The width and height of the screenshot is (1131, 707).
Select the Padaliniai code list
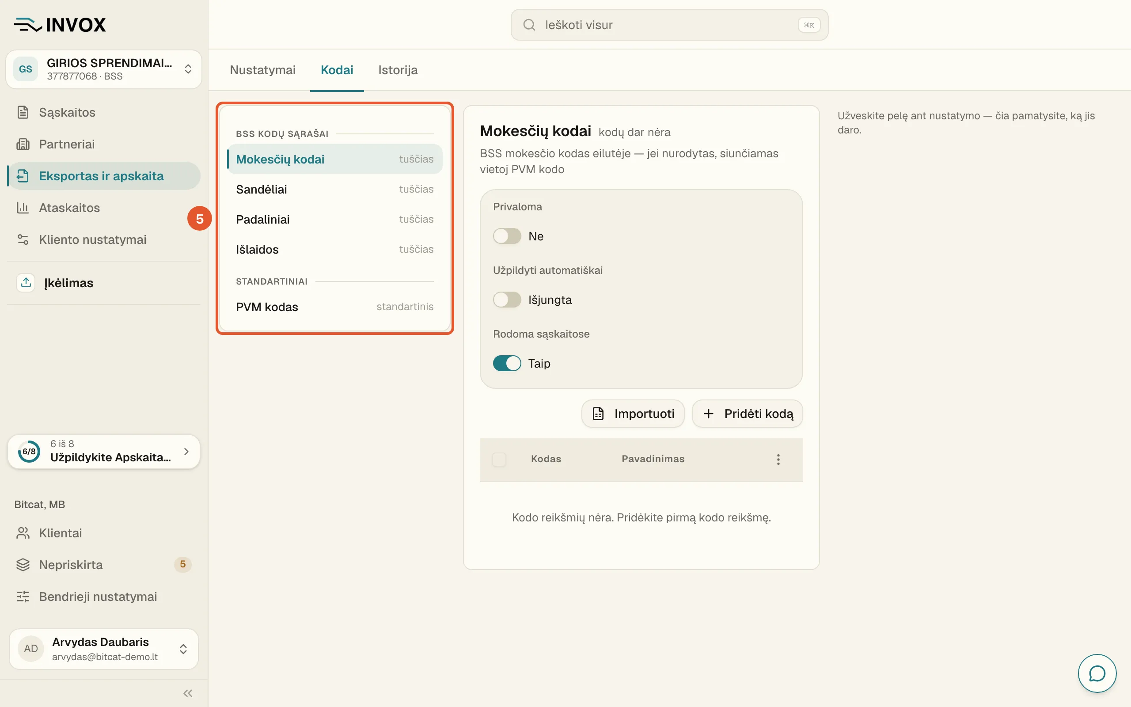click(x=334, y=219)
